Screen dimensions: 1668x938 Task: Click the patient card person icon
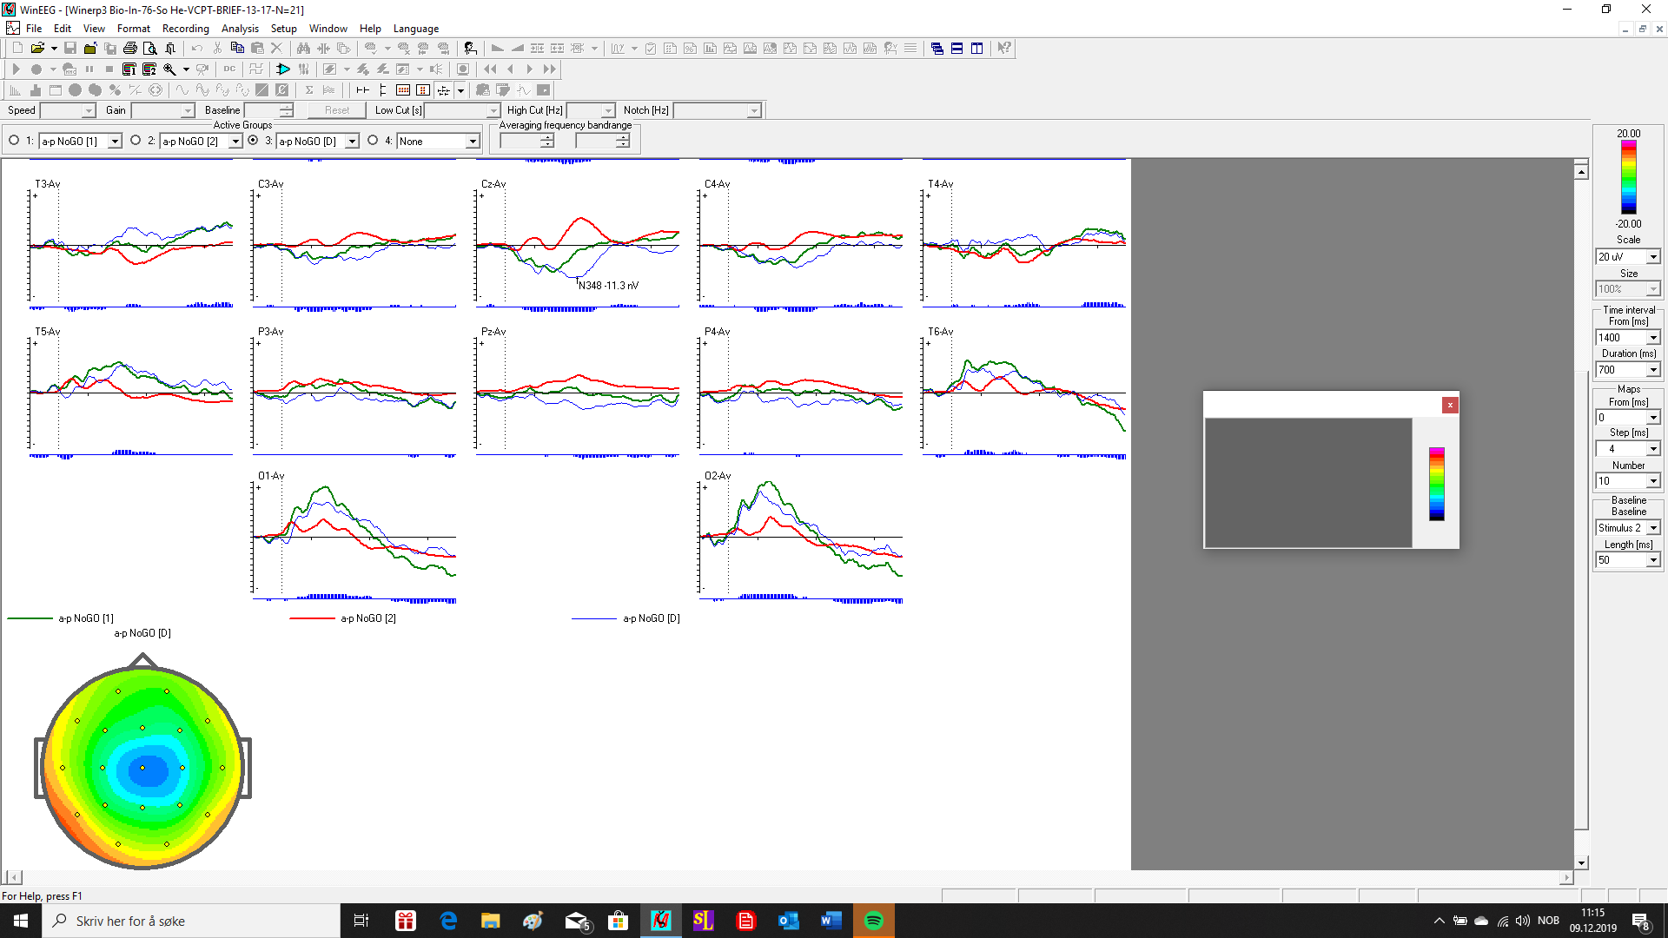[x=470, y=49]
